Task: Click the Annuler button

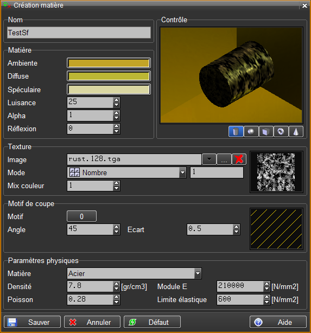Action: [x=92, y=322]
